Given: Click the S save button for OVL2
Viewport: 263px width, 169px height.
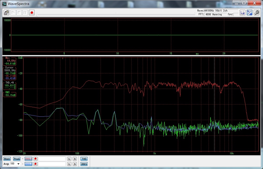Looking at the screenshot, I should tap(74, 164).
